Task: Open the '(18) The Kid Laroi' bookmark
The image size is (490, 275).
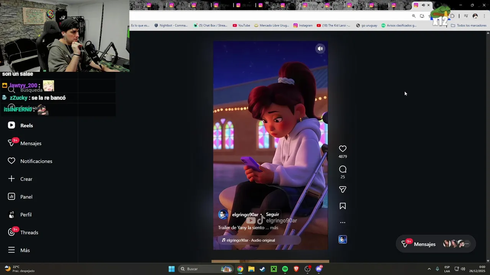Action: [x=333, y=26]
